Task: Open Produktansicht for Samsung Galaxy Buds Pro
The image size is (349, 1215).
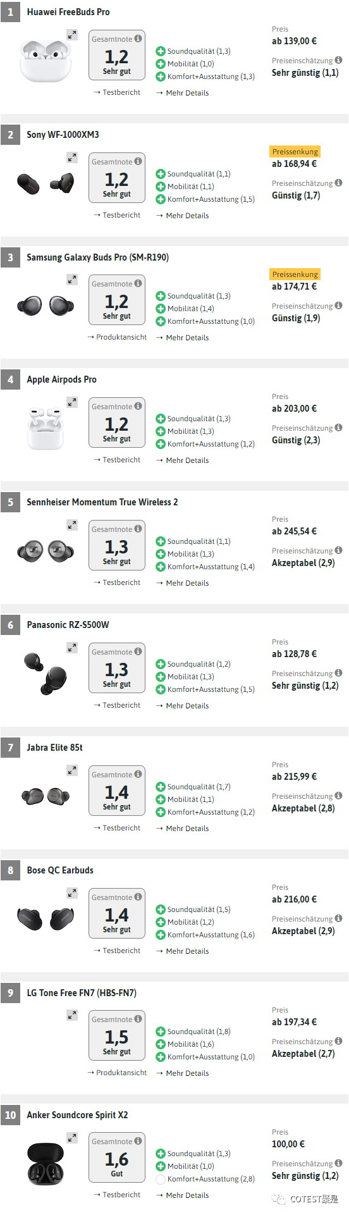Action: pos(117,337)
